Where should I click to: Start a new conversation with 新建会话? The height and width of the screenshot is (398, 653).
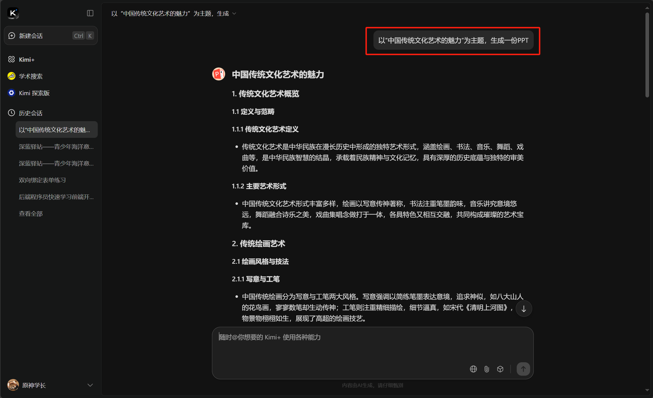51,36
